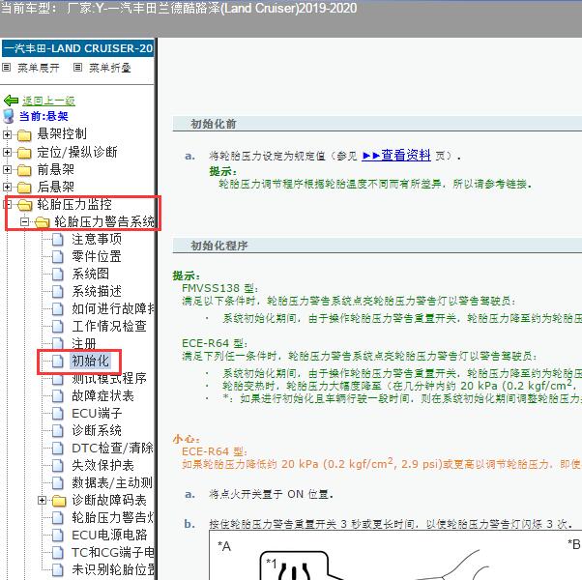Click the 菜单展开 list icon

7,67
